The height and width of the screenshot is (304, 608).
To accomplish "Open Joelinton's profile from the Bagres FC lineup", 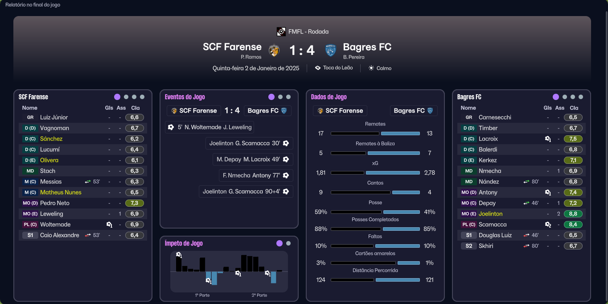I will (490, 214).
